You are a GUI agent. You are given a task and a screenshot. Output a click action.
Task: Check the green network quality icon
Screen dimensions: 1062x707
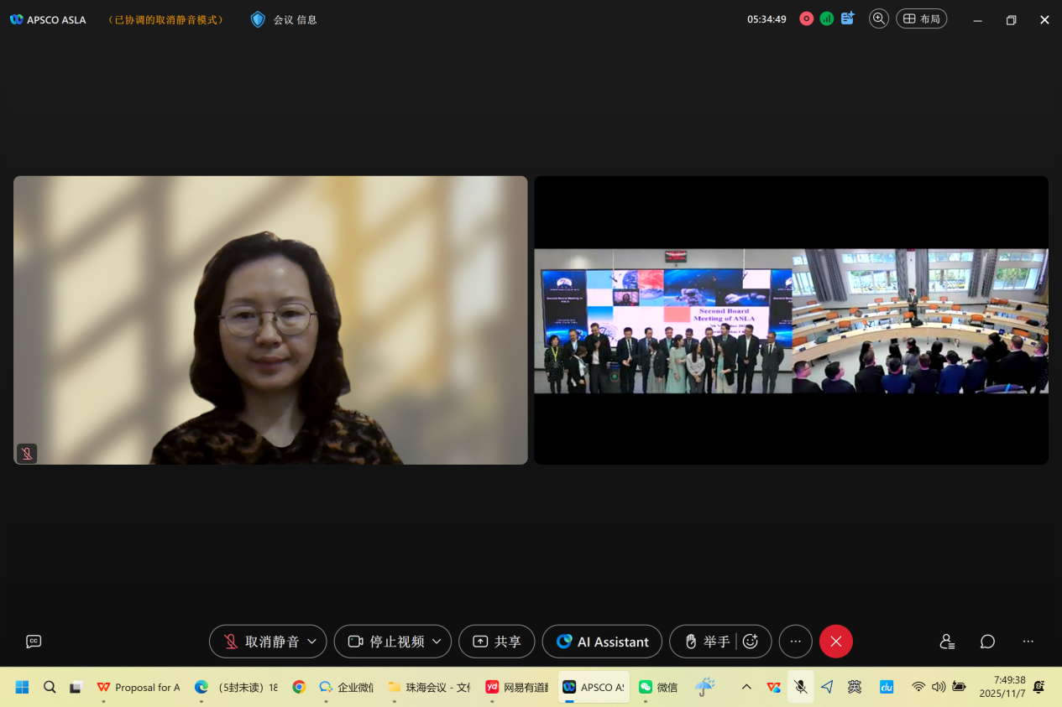(x=827, y=18)
